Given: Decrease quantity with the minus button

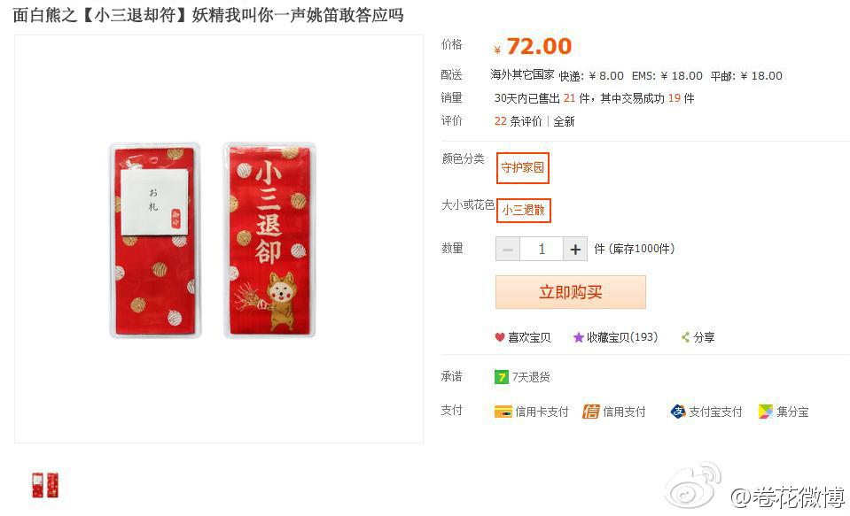Looking at the screenshot, I should (x=508, y=249).
